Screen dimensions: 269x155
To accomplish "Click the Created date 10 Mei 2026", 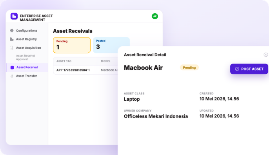I will pos(219,99).
